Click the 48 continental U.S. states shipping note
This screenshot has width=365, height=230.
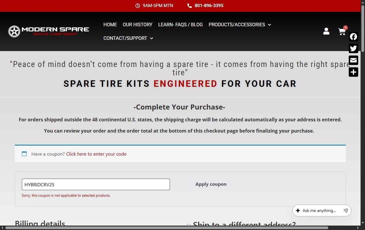(180, 120)
